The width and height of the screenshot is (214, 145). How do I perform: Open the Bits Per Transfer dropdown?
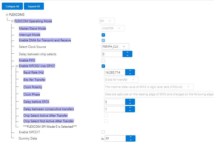pyautogui.click(x=121, y=80)
